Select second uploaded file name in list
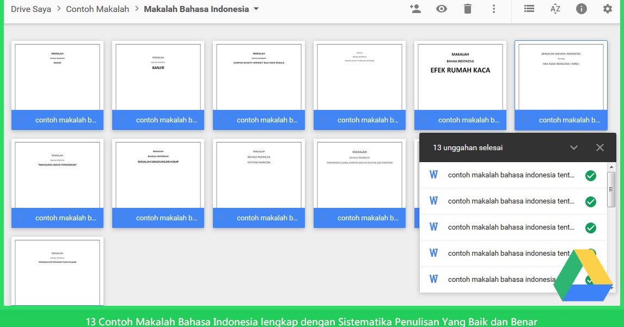 (x=511, y=201)
